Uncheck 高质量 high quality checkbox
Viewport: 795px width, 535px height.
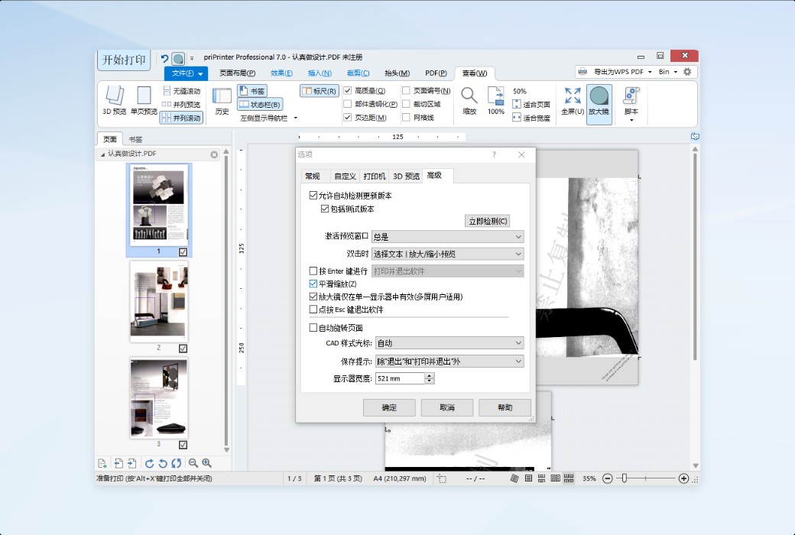pos(347,91)
